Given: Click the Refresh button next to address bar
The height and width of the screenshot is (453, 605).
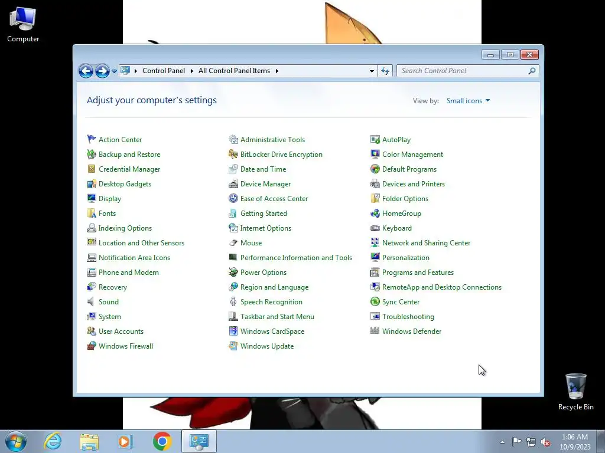Looking at the screenshot, I should [385, 71].
